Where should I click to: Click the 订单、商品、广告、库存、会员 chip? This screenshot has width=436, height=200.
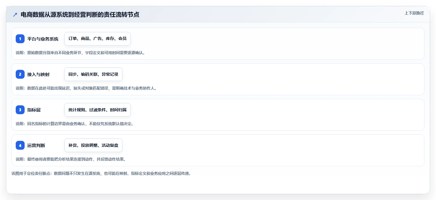pyautogui.click(x=98, y=39)
